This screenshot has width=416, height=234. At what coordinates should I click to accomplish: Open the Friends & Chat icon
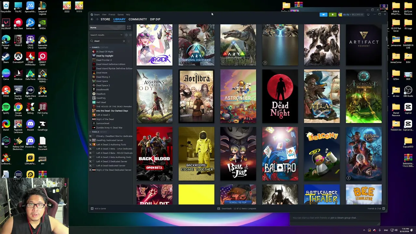384,208
